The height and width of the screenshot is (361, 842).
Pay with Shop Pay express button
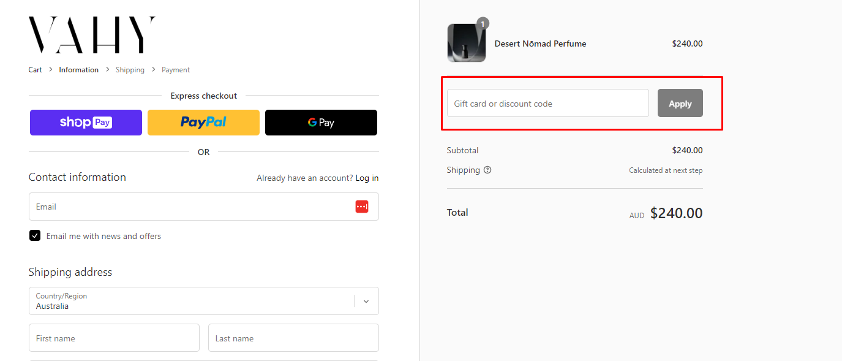click(x=86, y=123)
